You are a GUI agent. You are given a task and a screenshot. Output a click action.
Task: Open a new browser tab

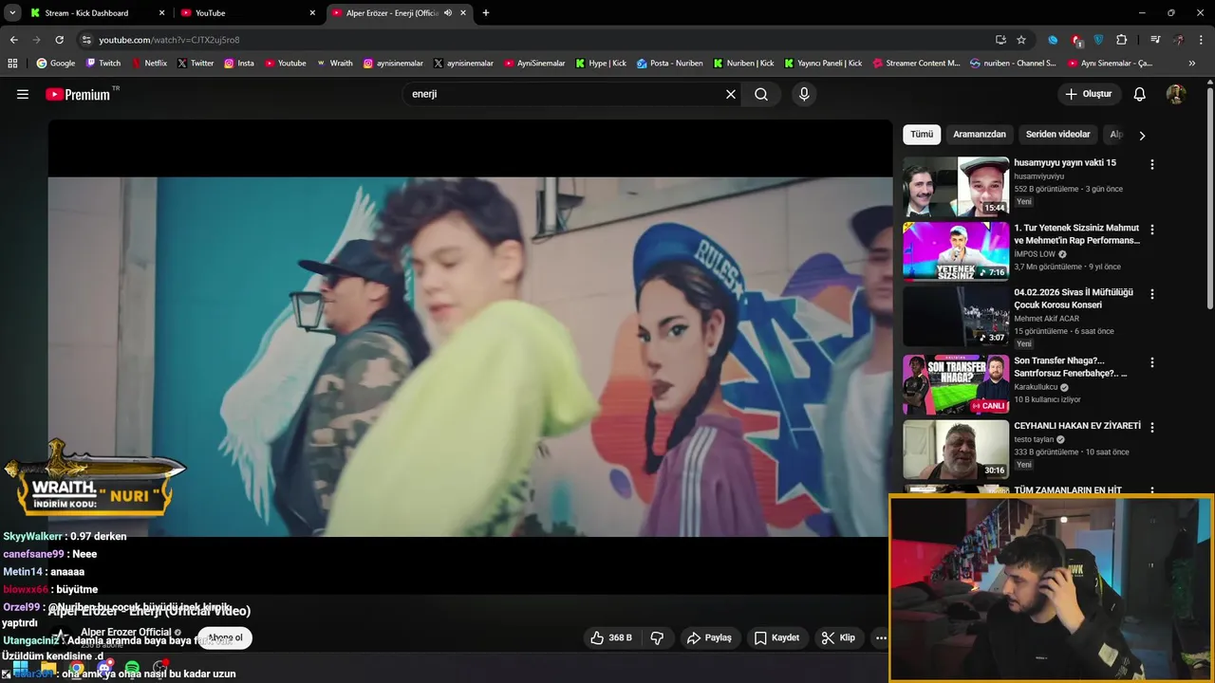click(486, 13)
